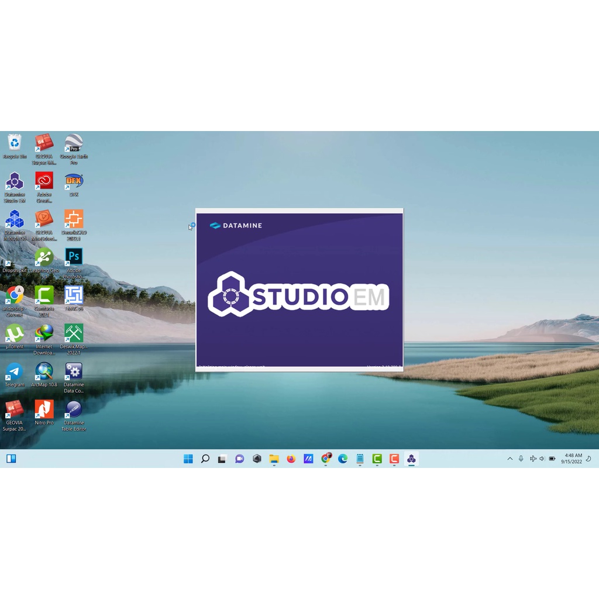The image size is (599, 599).
Task: Click the airplane mode tray icon
Action: tap(533, 459)
